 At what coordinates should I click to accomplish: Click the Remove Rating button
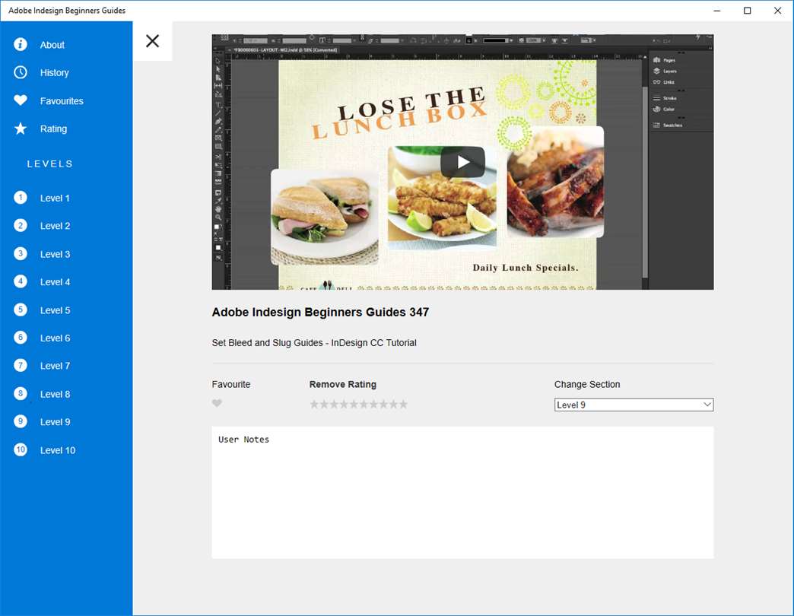click(343, 384)
